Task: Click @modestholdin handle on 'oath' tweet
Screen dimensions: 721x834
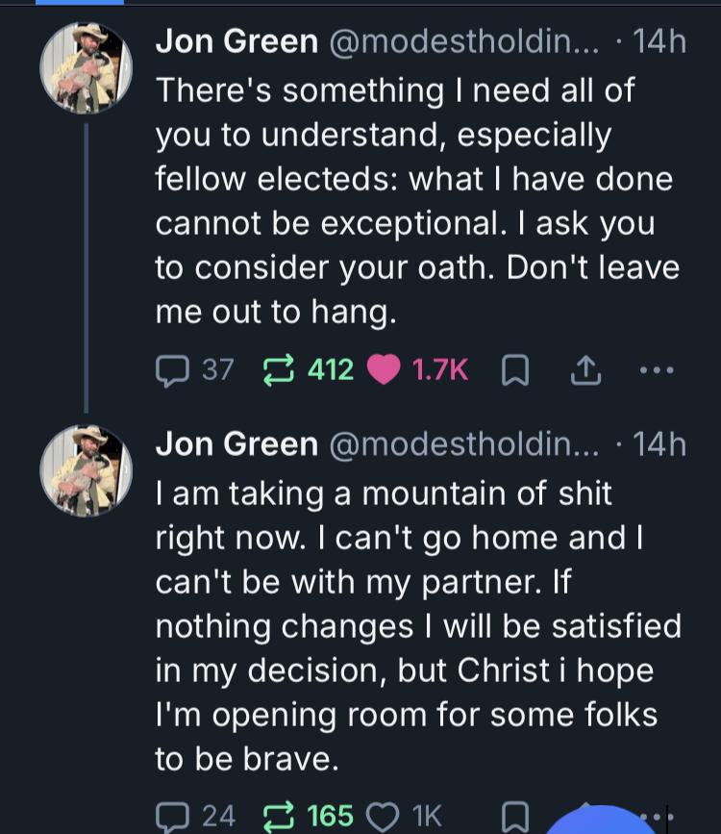Action: pos(463,41)
